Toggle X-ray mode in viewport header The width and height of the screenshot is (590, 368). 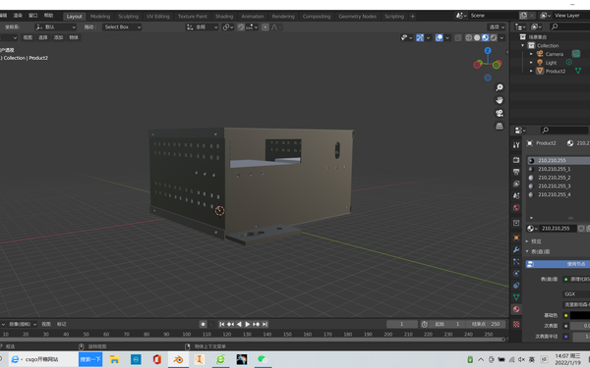coord(458,37)
